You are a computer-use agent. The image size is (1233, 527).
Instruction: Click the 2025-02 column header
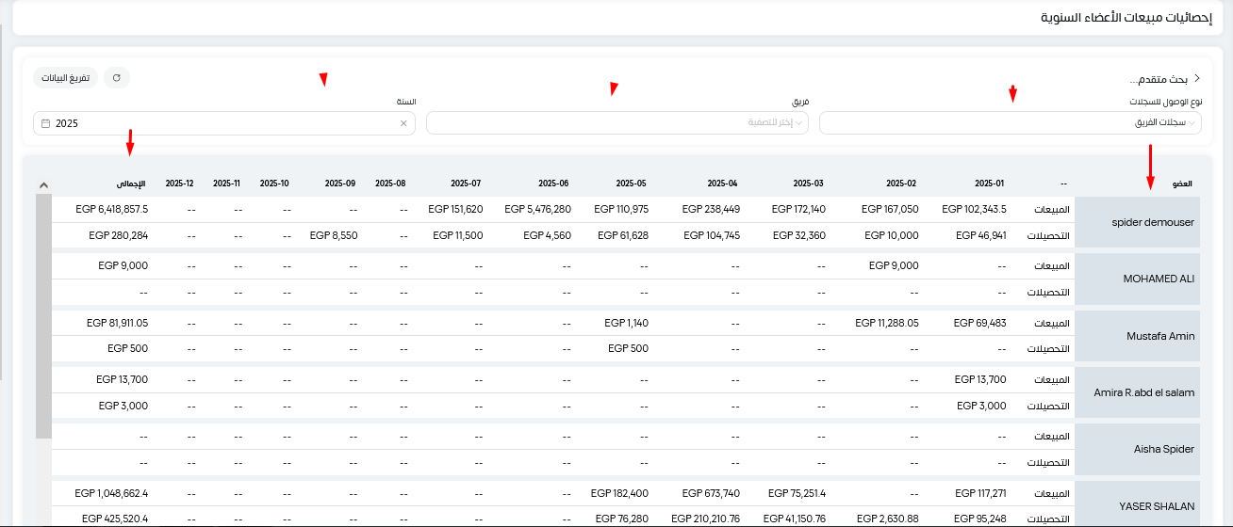coord(902,184)
